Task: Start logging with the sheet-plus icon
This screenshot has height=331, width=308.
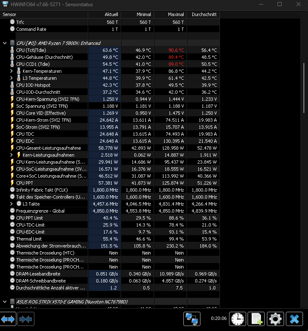Action: tap(256, 319)
